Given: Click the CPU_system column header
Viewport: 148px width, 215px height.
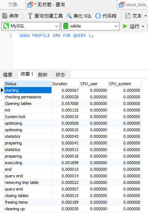Looking at the screenshot, I should pos(125,84).
